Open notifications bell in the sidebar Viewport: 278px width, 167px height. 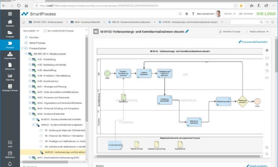10,164
